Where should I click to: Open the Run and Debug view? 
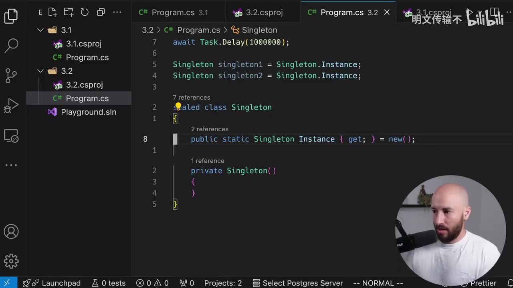tap(11, 106)
